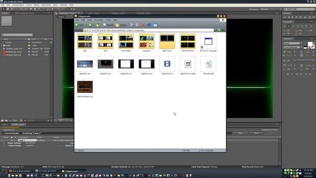Open the Favorites menu in Explorer window
316x178 pixels.
click(99, 20)
